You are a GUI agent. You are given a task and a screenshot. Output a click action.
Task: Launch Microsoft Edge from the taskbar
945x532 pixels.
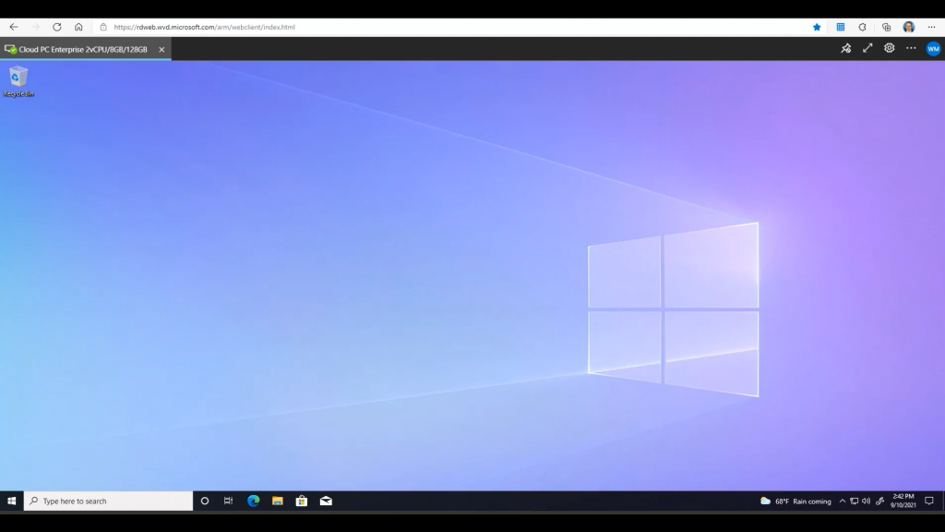click(x=253, y=501)
